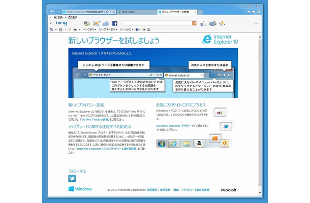Go to the home page via house icon

(x=249, y=12)
